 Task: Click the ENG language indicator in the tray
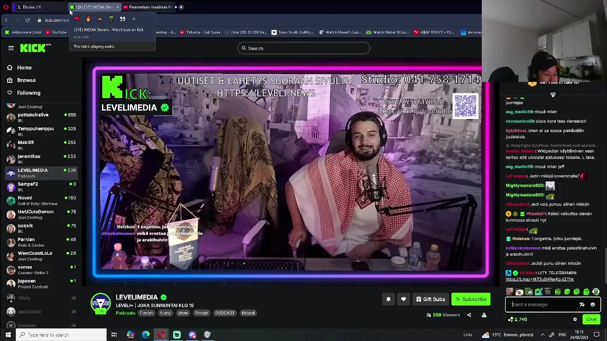point(562,335)
